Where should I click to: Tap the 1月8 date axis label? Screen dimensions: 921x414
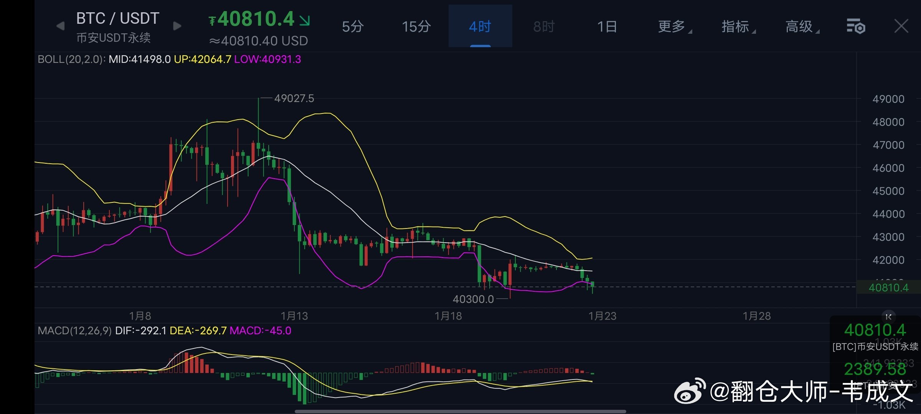click(x=140, y=316)
